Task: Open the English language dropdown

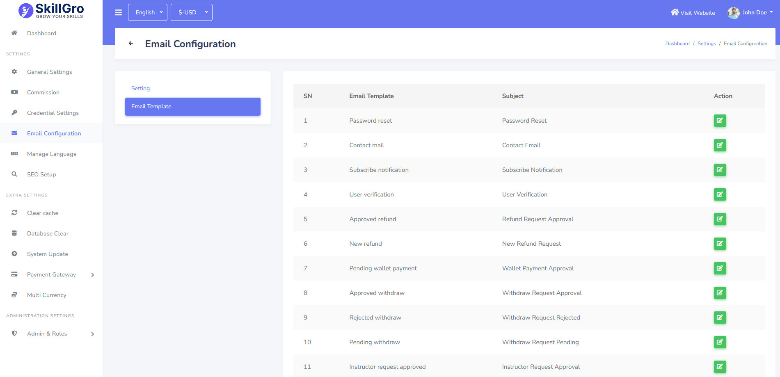Action: tap(148, 12)
